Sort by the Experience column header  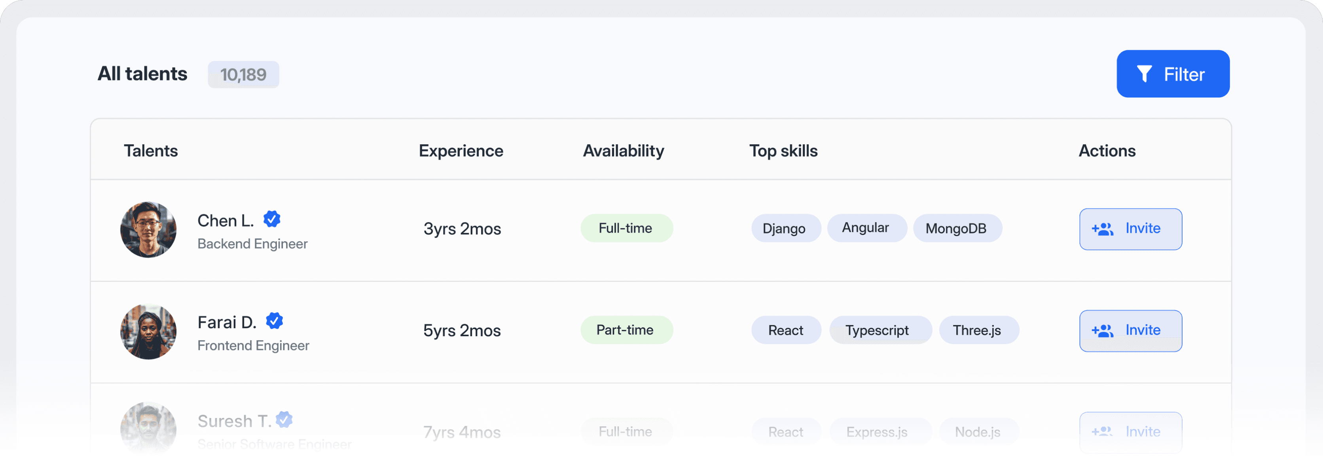point(461,151)
